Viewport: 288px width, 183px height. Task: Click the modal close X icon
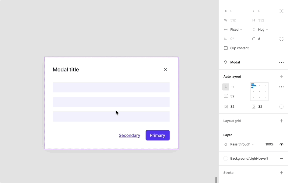pyautogui.click(x=165, y=70)
